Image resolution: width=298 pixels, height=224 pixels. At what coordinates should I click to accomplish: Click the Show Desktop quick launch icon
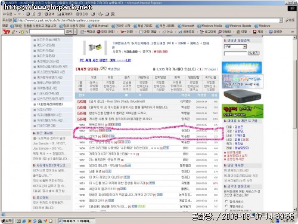18,221
